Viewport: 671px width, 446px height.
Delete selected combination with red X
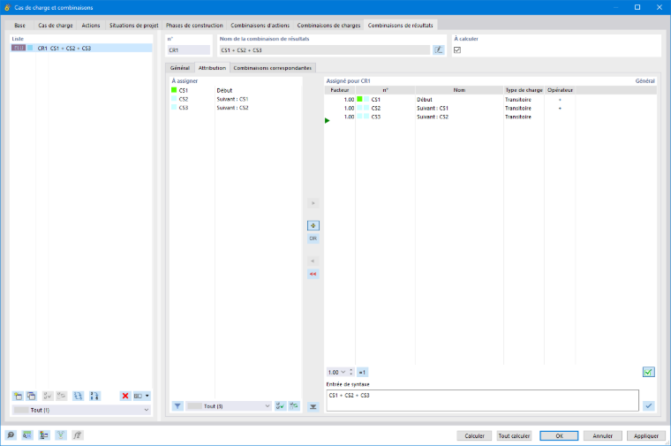125,396
